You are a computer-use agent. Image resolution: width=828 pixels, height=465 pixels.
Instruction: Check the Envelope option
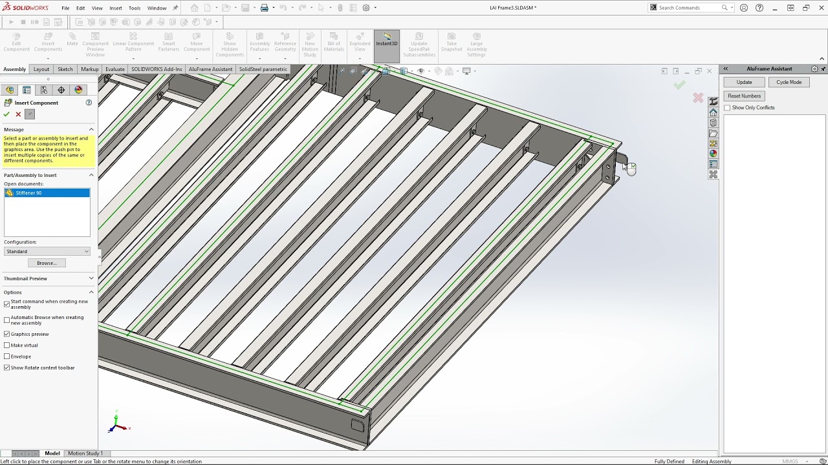[x=7, y=356]
